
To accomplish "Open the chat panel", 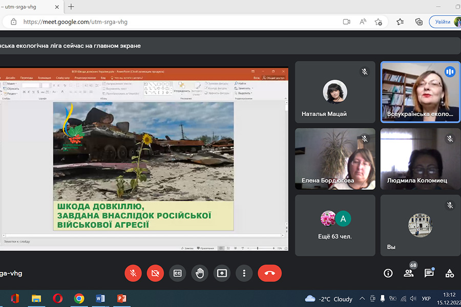I will tap(429, 273).
